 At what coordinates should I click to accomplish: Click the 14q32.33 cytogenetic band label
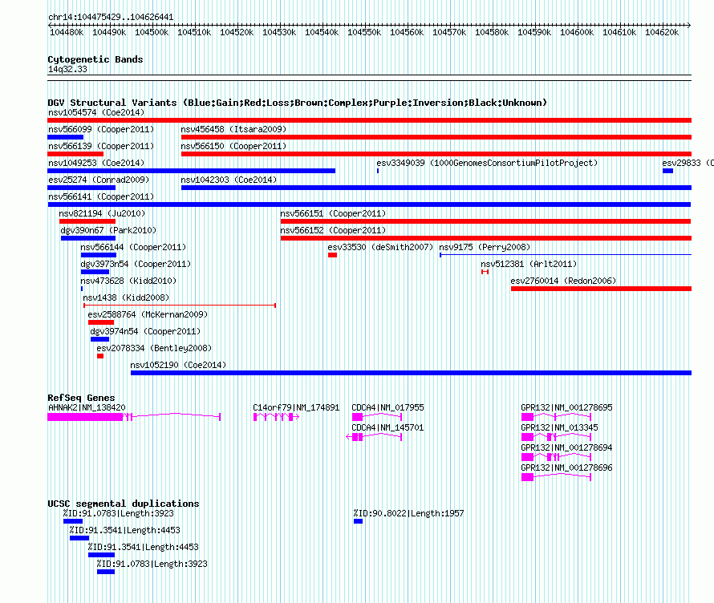click(x=67, y=69)
